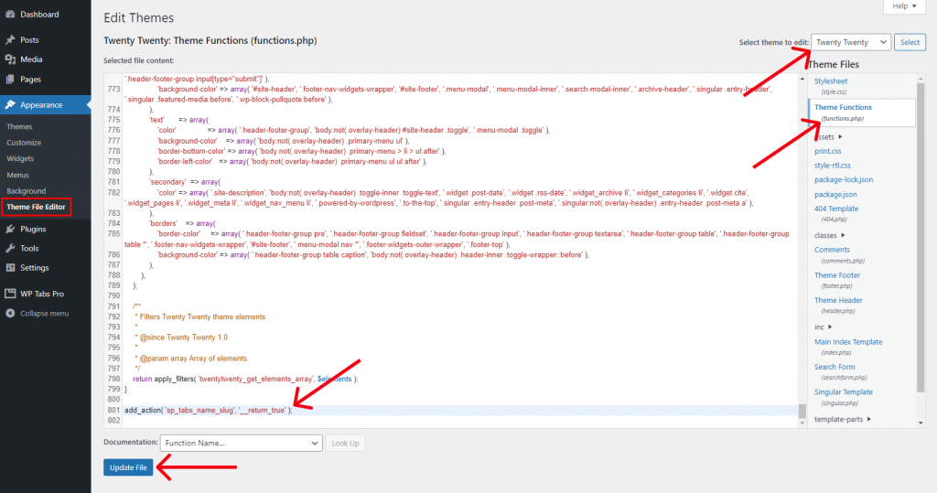Screen dimensions: 937x493
Task: Click the code editor vertical scrollbar
Action: 802,250
